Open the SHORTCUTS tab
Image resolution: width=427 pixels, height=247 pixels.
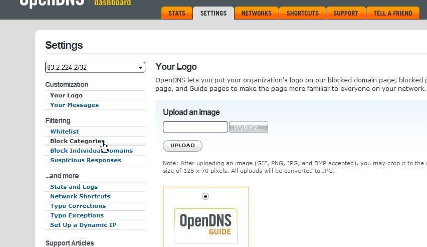(x=302, y=13)
